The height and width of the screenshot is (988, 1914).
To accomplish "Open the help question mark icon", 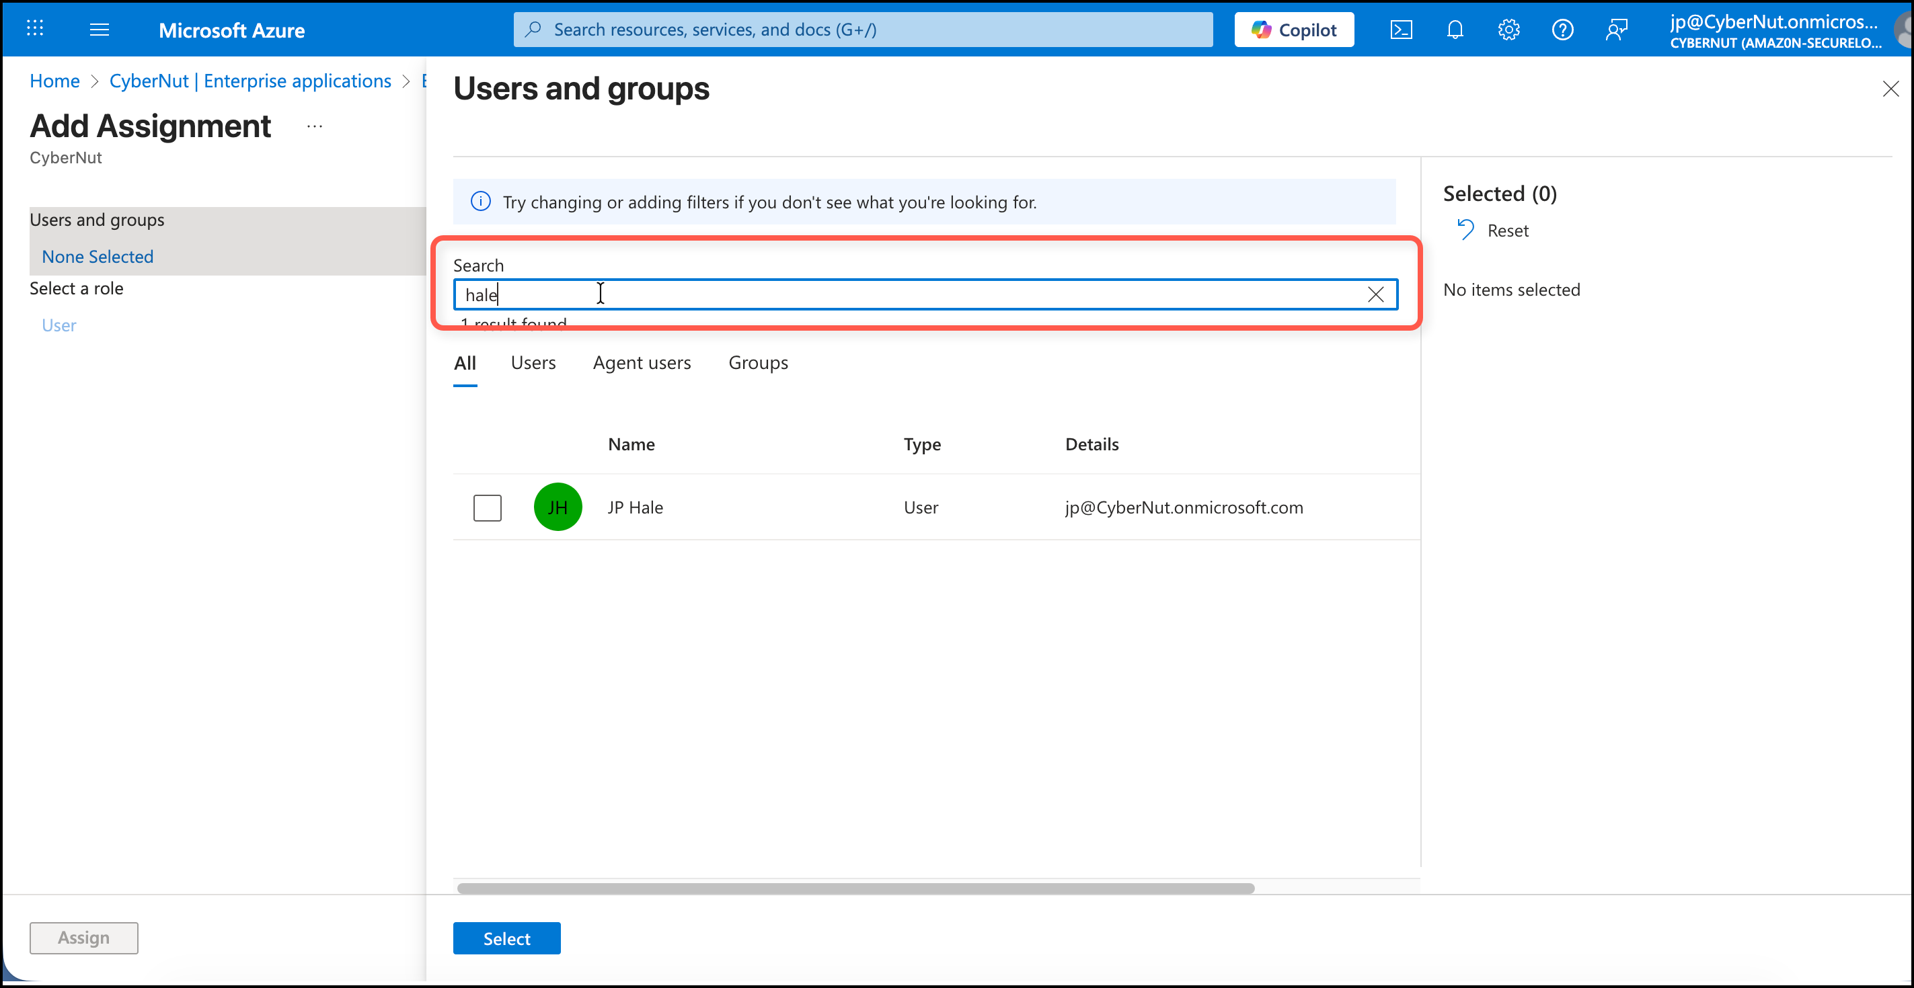I will click(x=1562, y=30).
